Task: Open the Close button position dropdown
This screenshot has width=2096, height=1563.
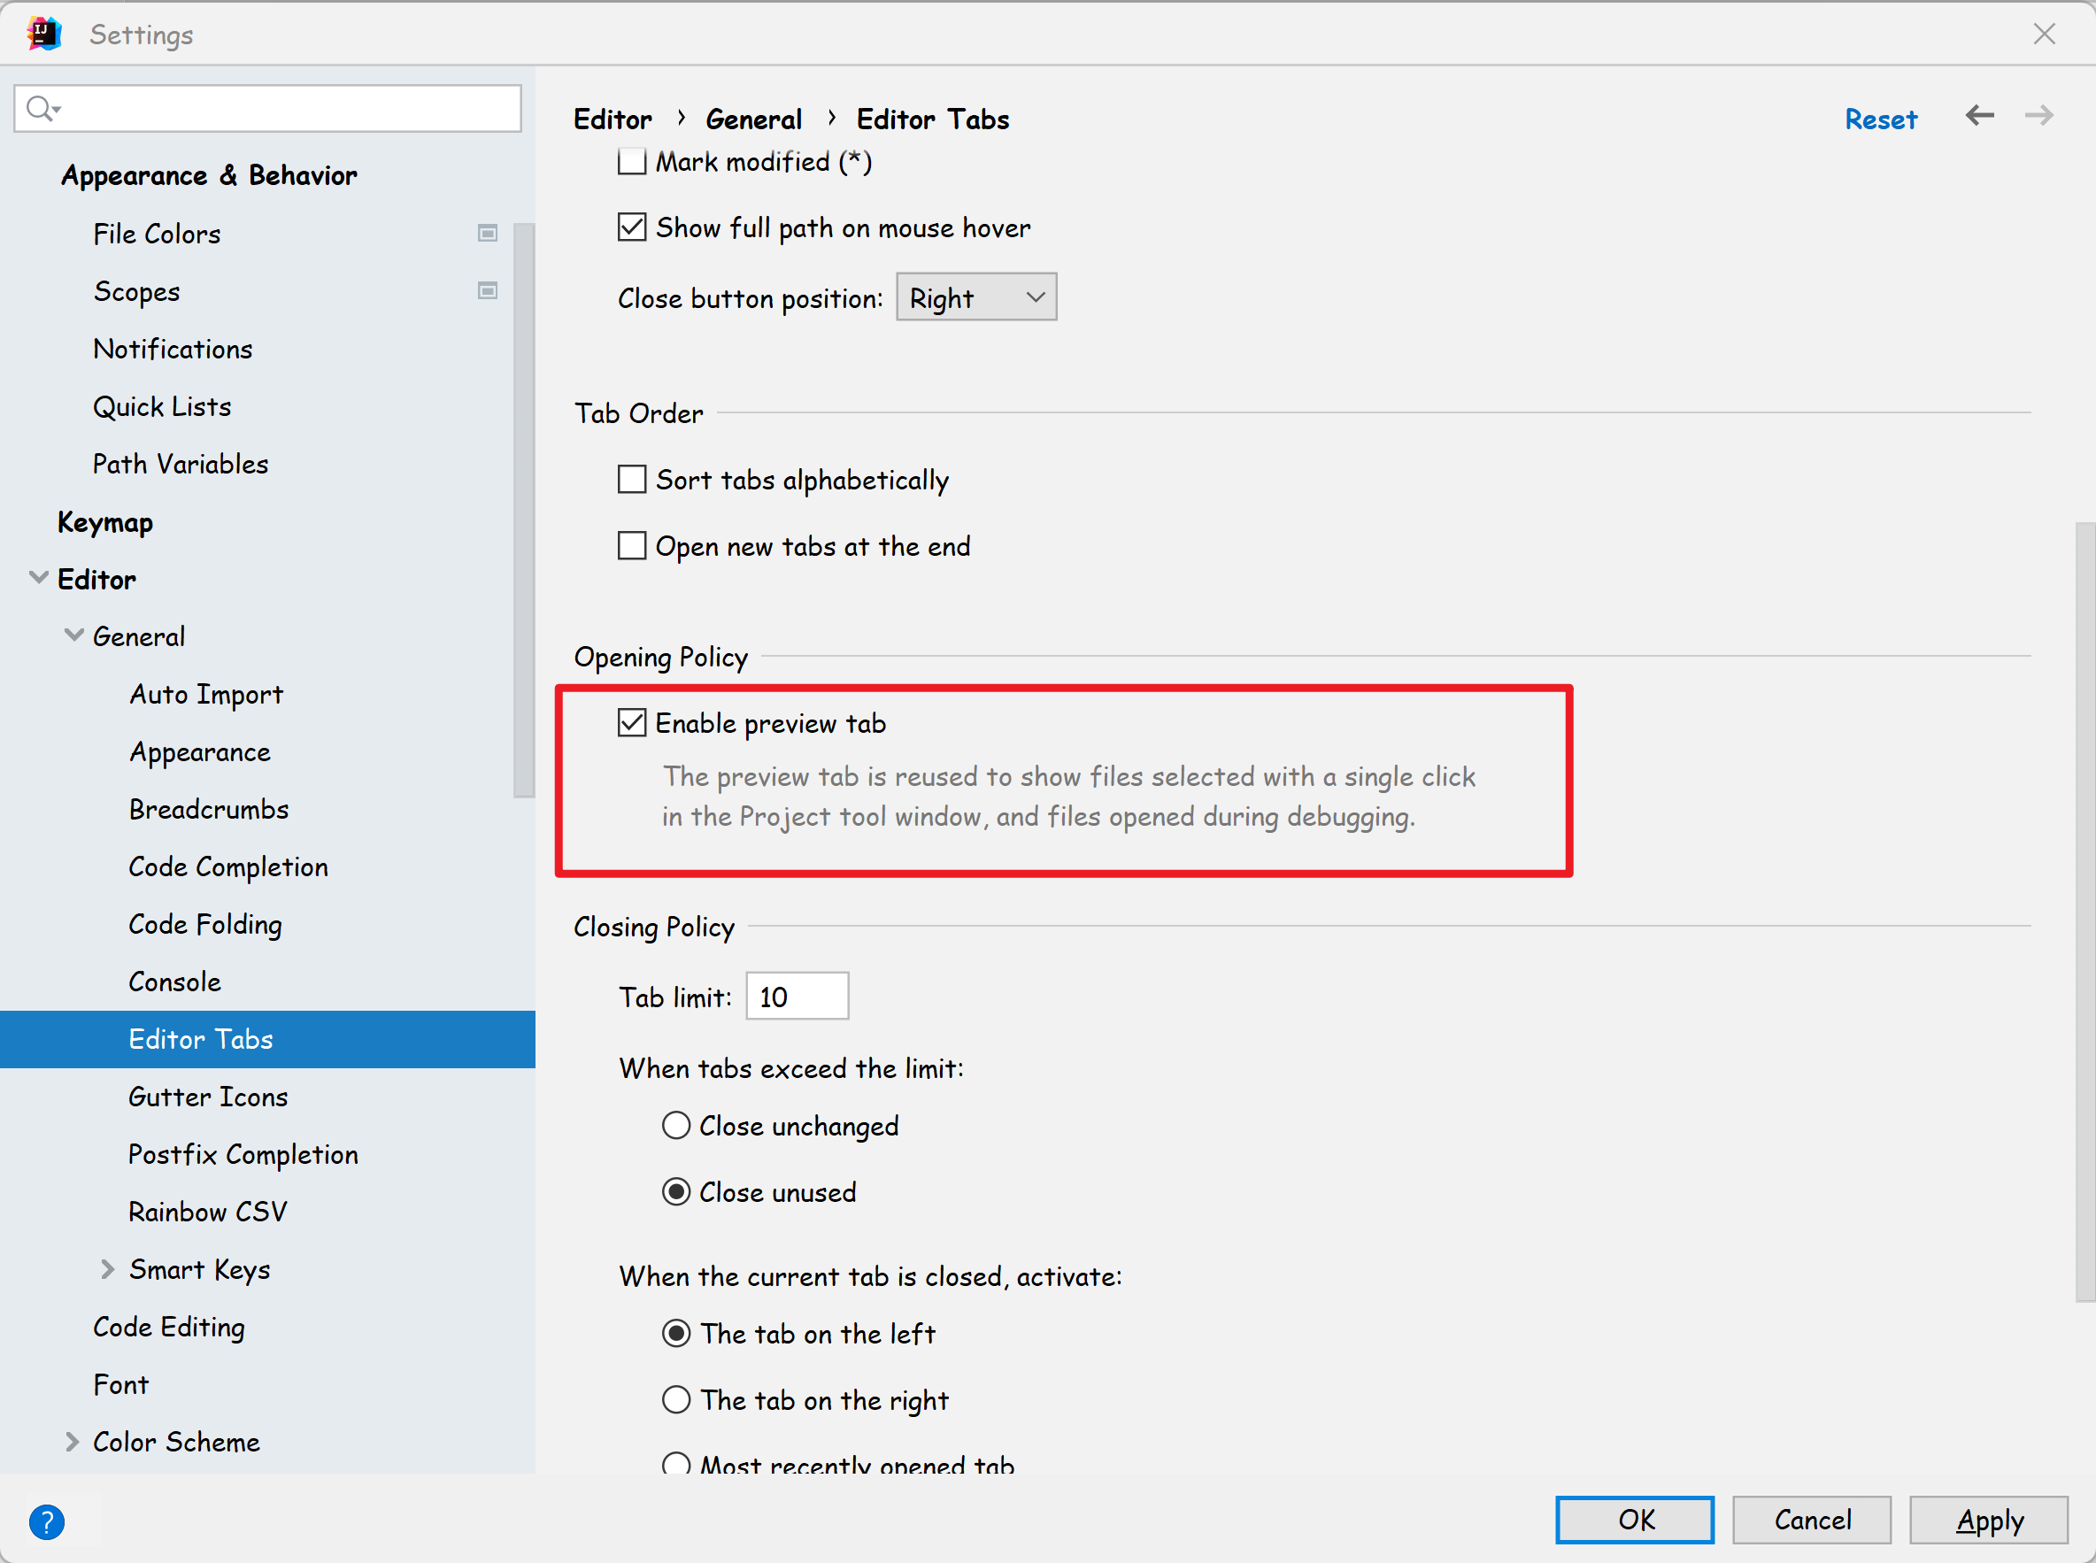Action: [x=975, y=298]
